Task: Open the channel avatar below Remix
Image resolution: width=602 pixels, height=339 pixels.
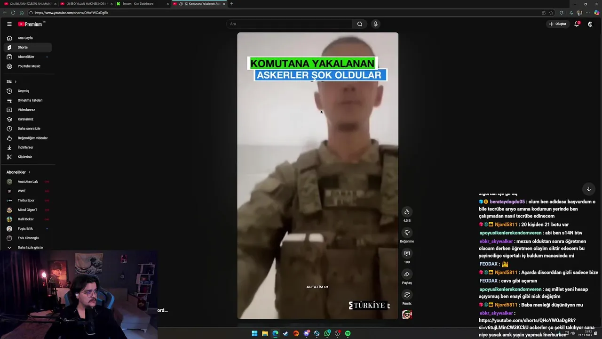Action: coord(407,315)
